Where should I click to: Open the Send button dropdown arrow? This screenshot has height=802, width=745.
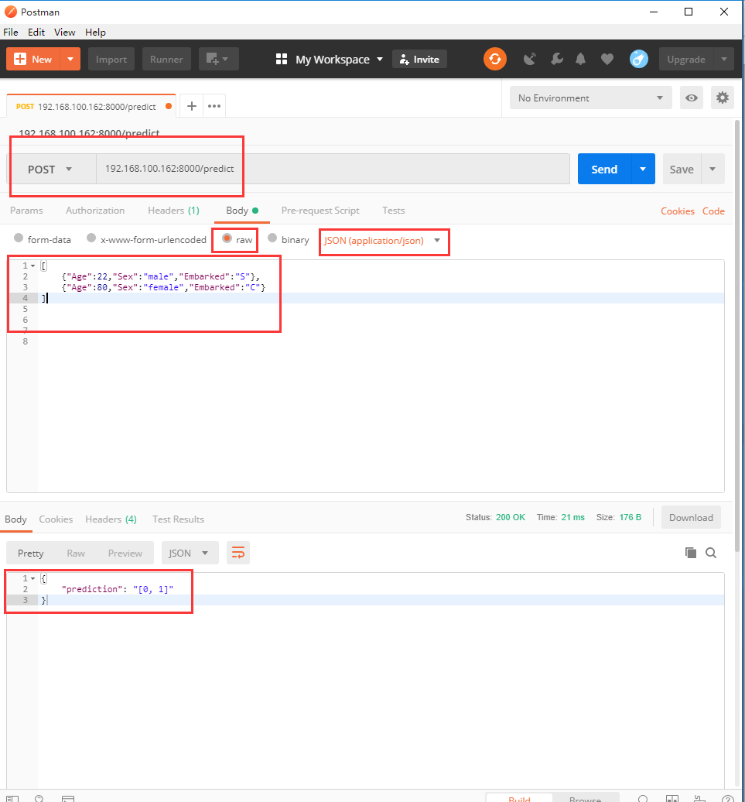tap(643, 169)
